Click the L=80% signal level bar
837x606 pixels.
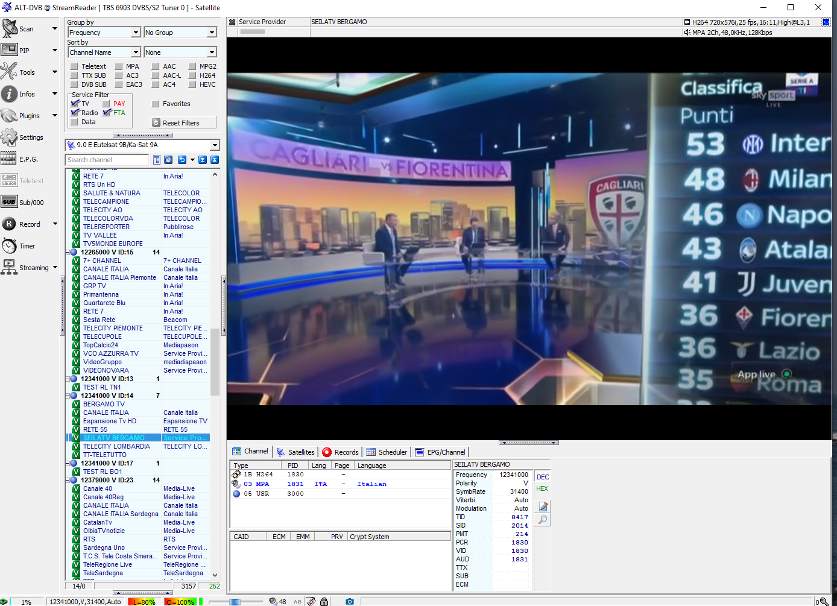(x=144, y=602)
